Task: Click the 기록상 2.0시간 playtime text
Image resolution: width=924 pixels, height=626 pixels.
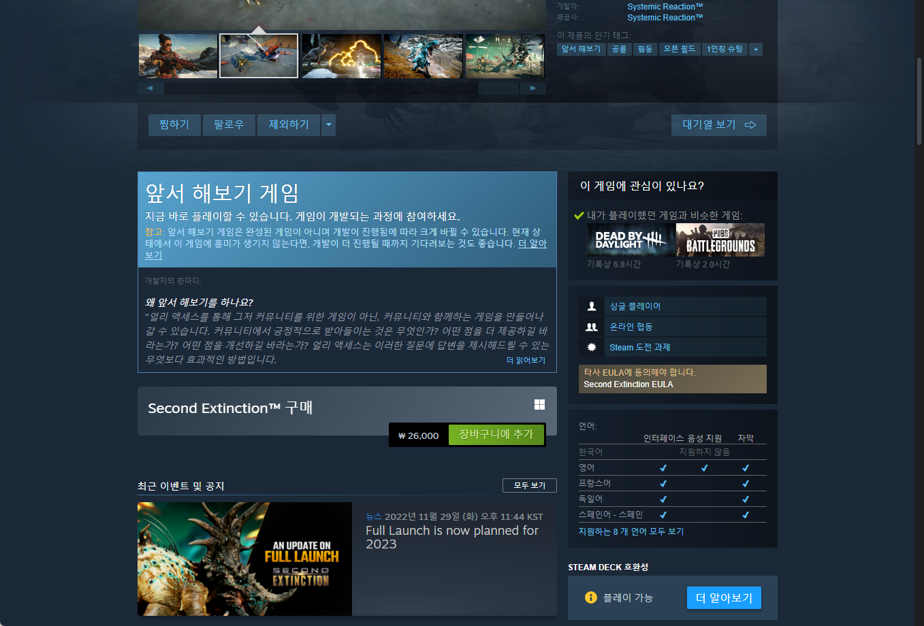Action: tap(703, 264)
